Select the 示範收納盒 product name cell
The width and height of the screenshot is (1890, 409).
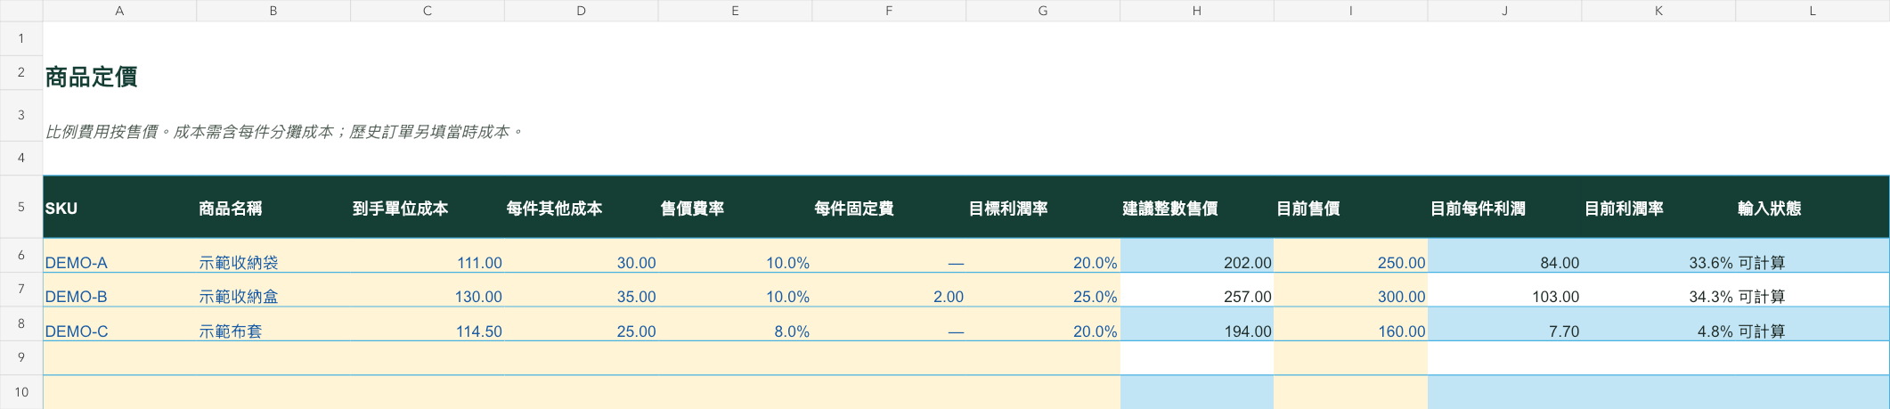273,290
